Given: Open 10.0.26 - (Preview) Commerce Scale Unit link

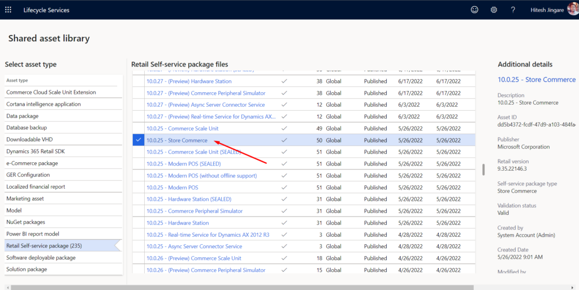Looking at the screenshot, I should pos(194,258).
